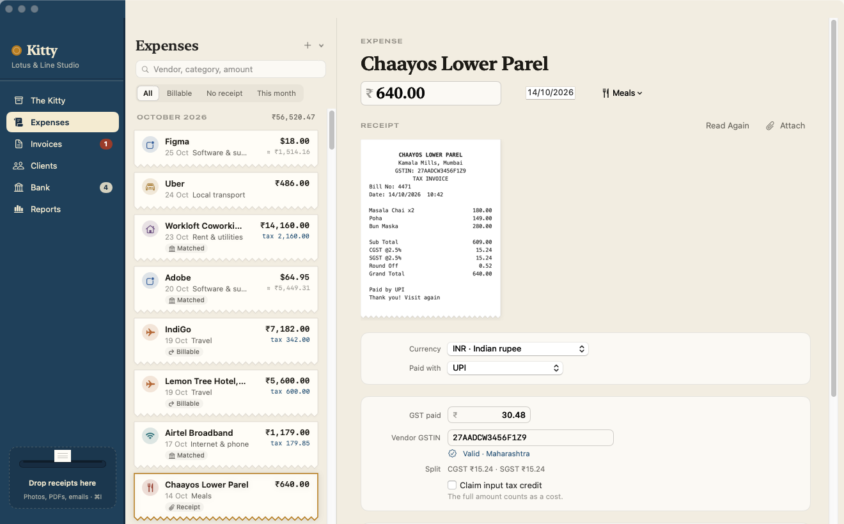Click the Adobe expense category icon
844x524 pixels.
coord(150,281)
